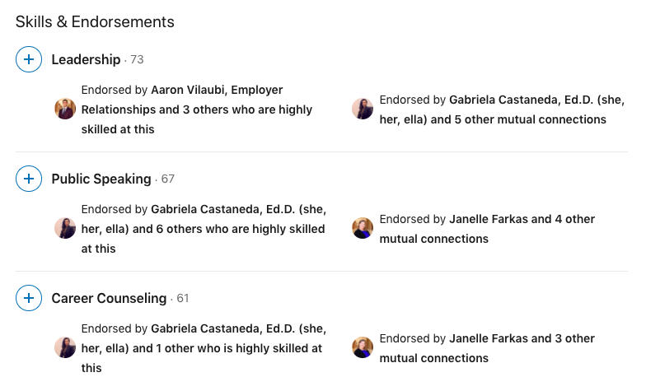Open the Career Counseling skill title
The width and height of the screenshot is (646, 391).
click(109, 298)
